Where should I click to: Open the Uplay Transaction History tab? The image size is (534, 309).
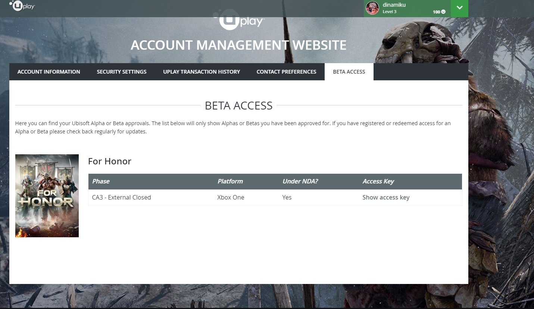(x=202, y=72)
